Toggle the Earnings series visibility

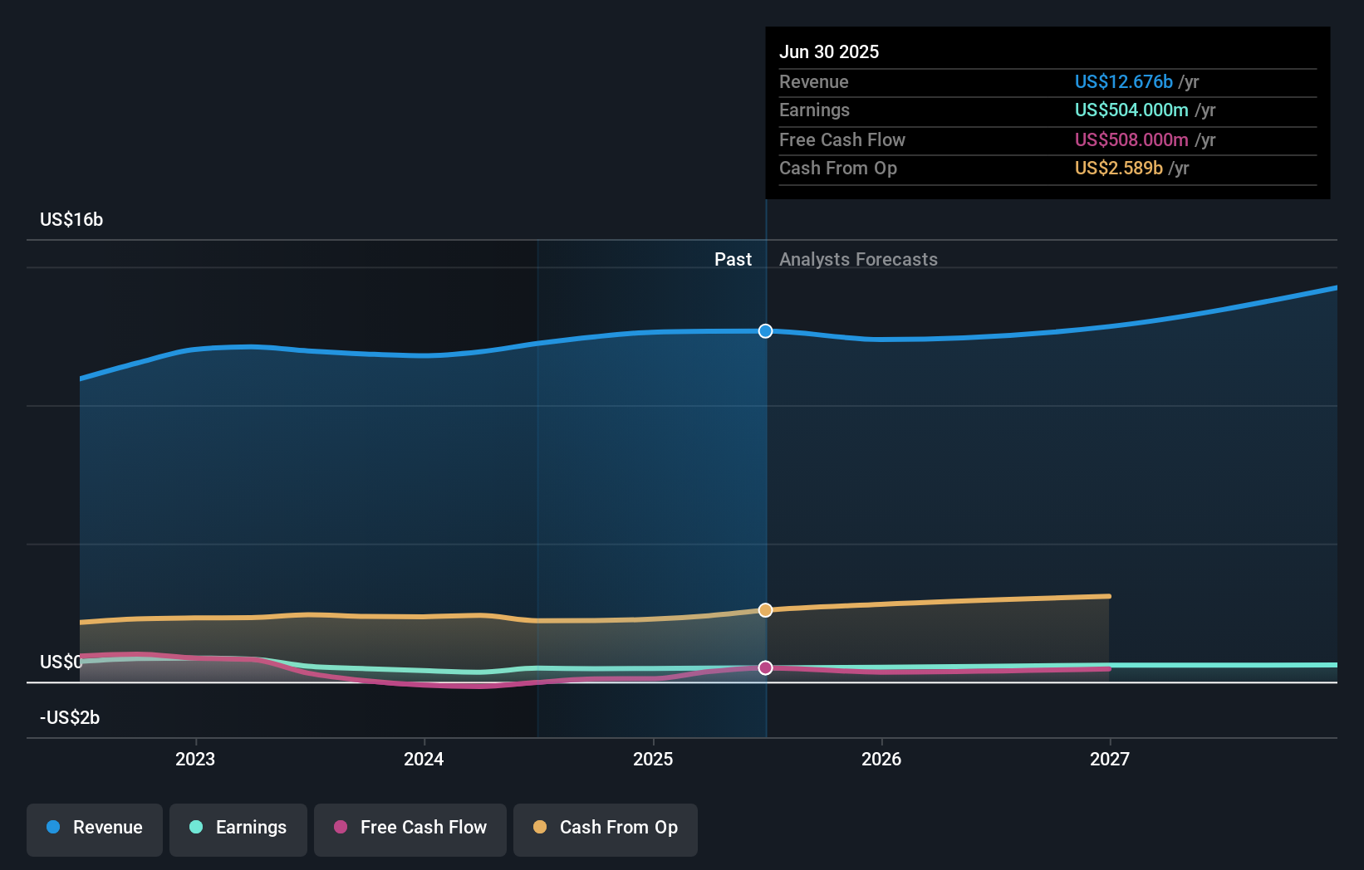coord(238,828)
